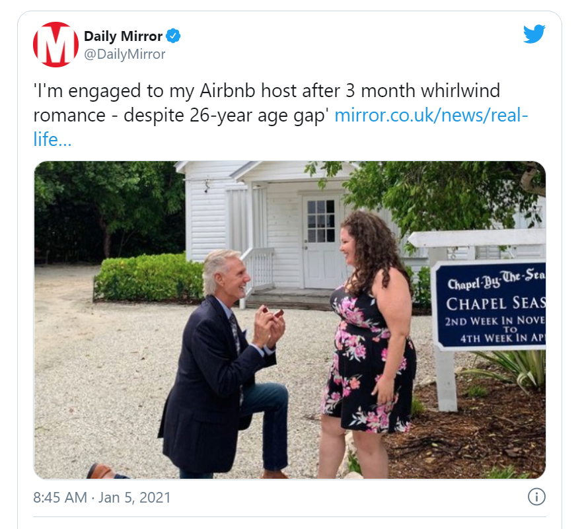The image size is (584, 529).
Task: Click the blue verified checkmark badge
Action: [x=173, y=36]
